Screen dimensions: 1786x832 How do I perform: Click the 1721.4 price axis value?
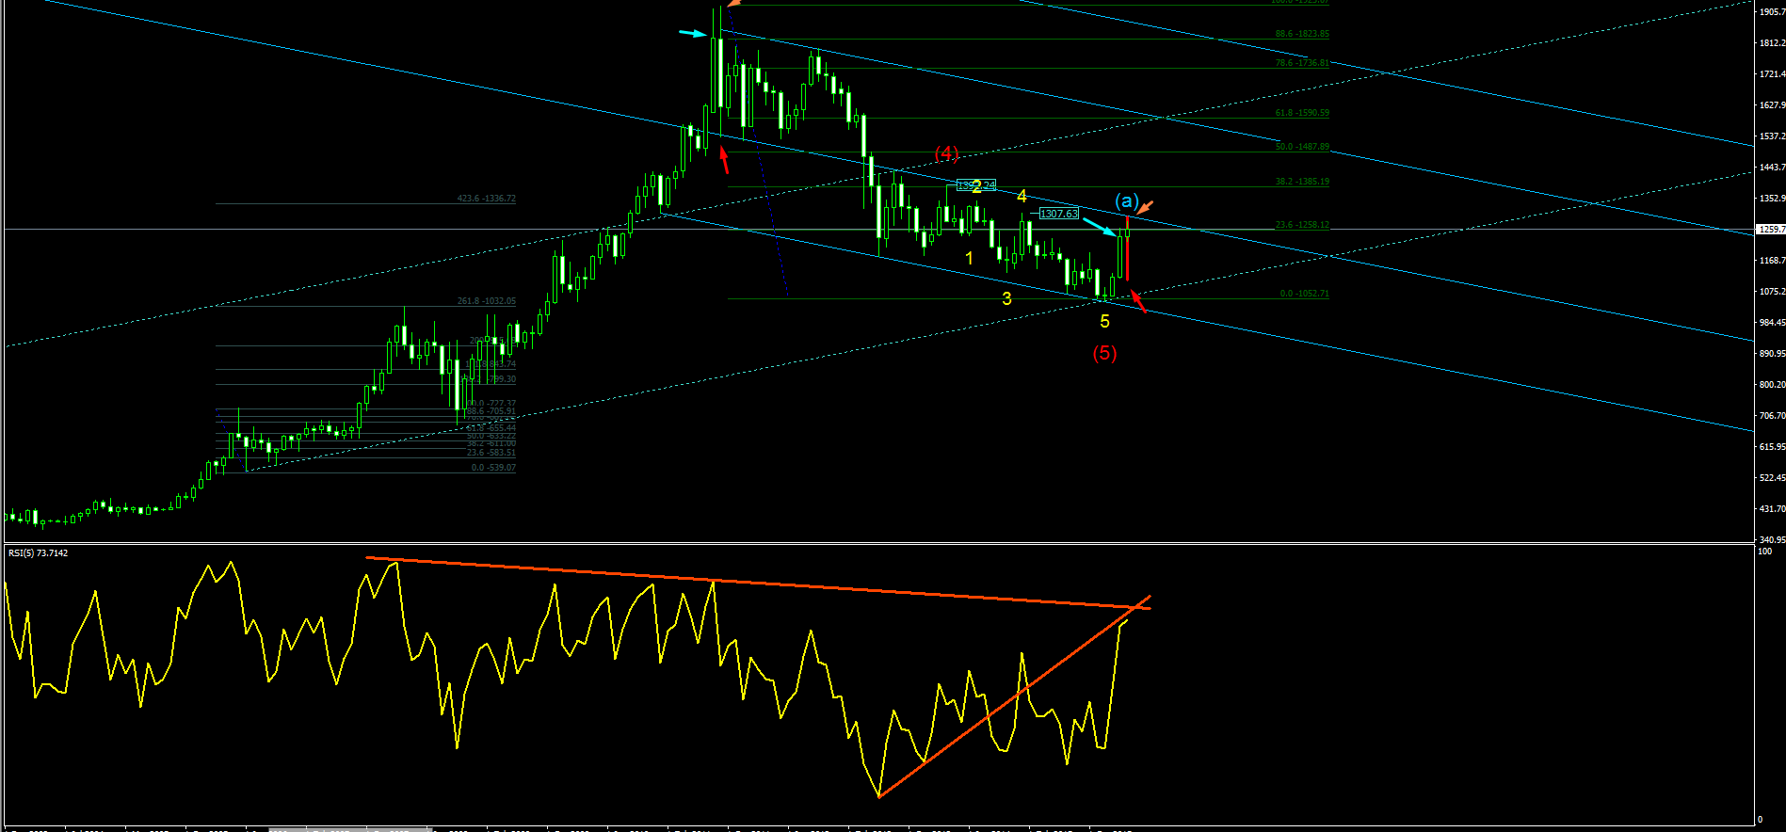pyautogui.click(x=1771, y=73)
